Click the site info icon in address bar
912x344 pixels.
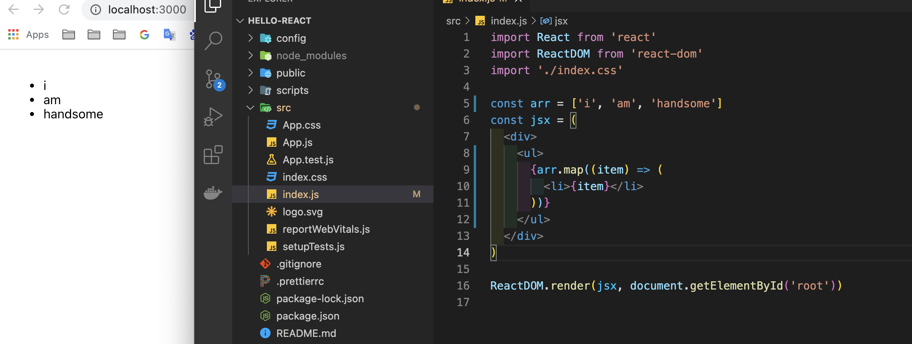point(96,9)
